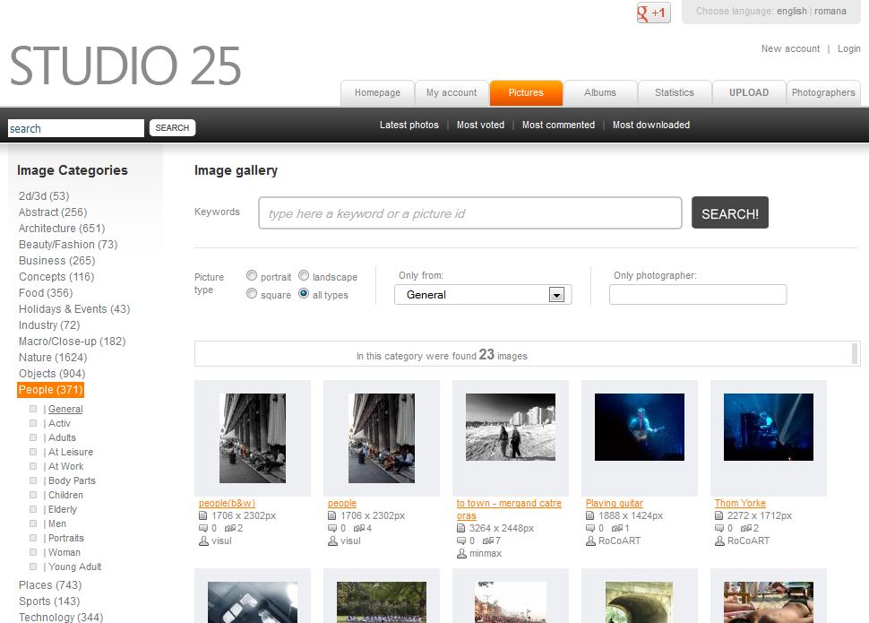Click the comments icon under Playing guitar
This screenshot has width=869, height=623.
click(590, 528)
